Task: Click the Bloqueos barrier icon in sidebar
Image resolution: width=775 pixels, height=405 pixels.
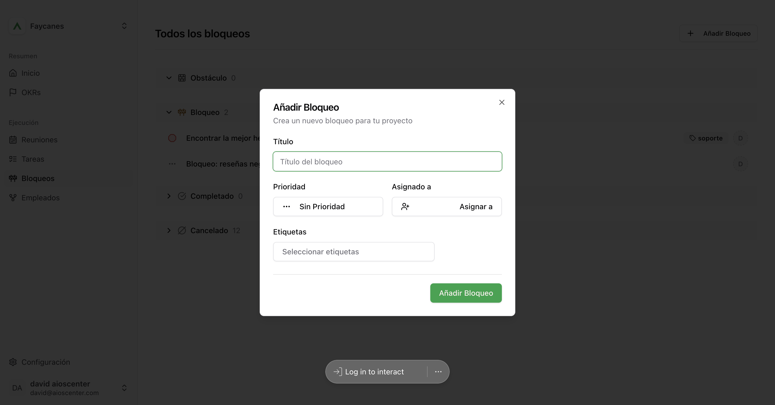Action: [13, 178]
